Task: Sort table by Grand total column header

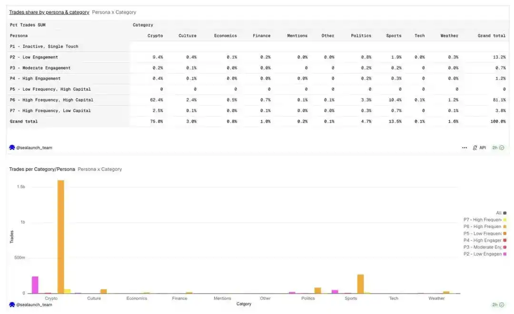Action: click(x=492, y=36)
